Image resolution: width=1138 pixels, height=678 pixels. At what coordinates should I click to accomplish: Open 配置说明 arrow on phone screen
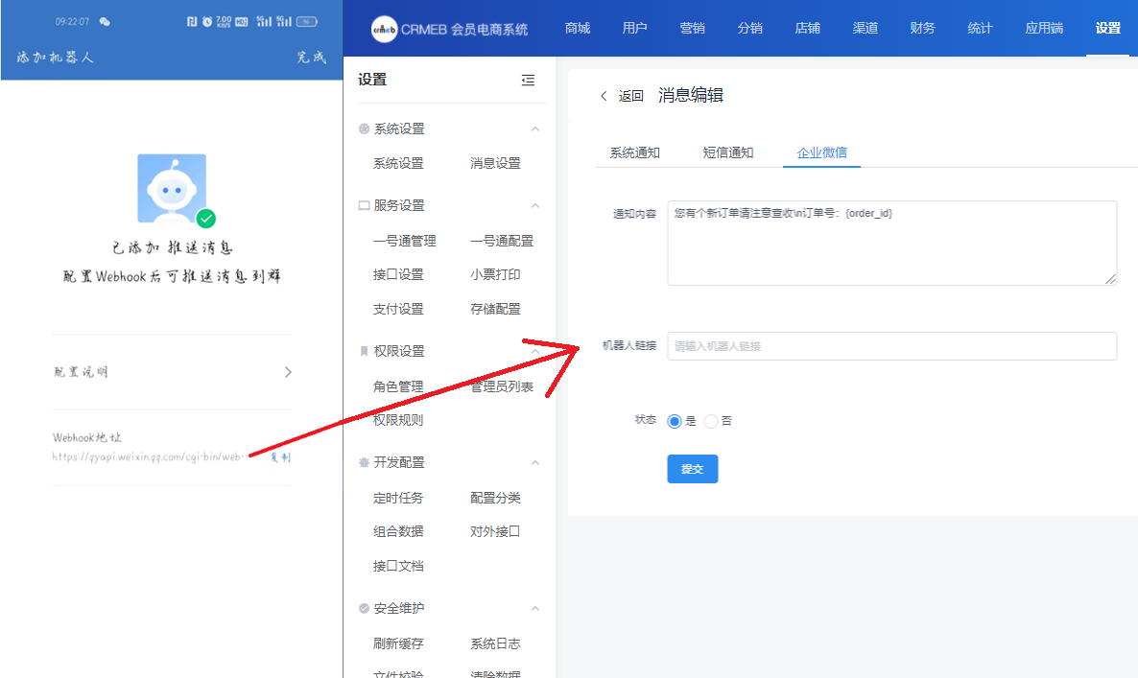288,372
